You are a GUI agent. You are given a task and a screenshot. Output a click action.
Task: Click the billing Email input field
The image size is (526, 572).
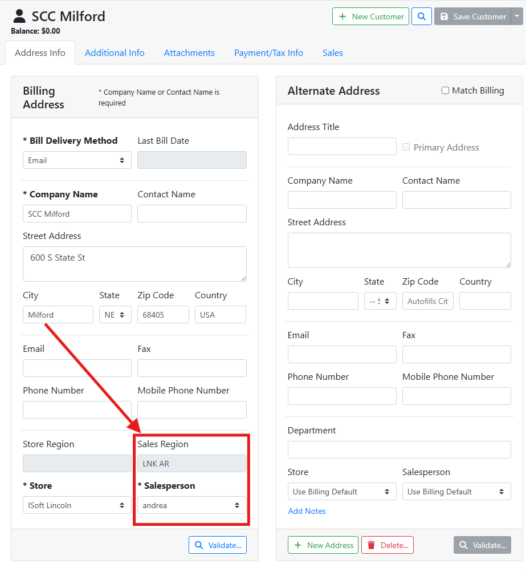(x=77, y=368)
